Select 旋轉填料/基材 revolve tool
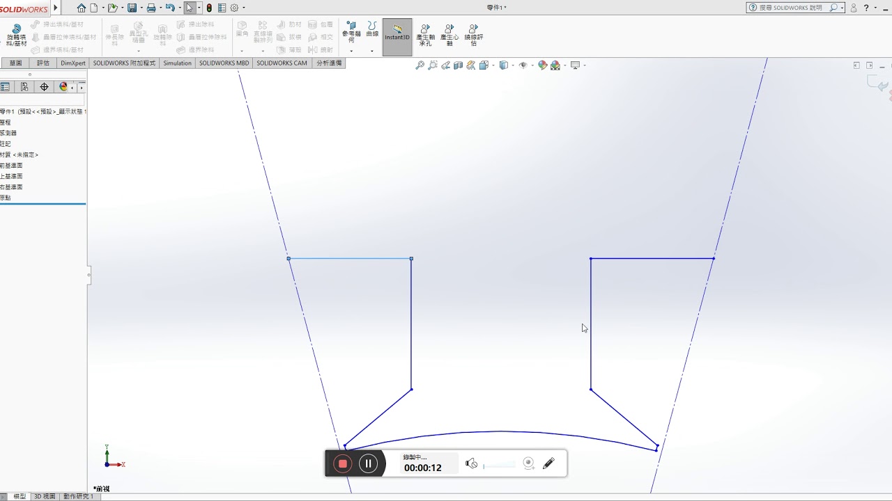892x501 pixels. pyautogui.click(x=17, y=35)
